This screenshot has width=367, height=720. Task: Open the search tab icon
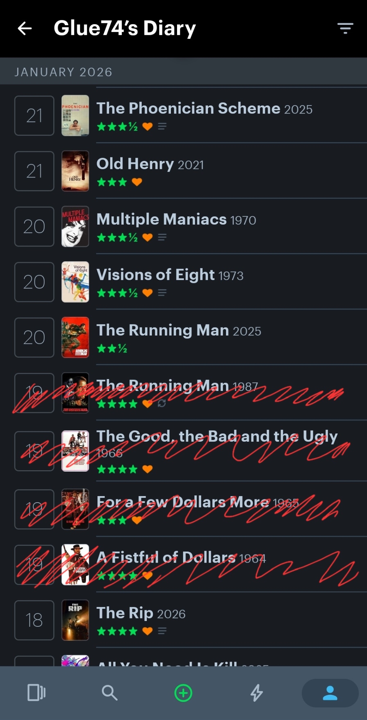110,693
